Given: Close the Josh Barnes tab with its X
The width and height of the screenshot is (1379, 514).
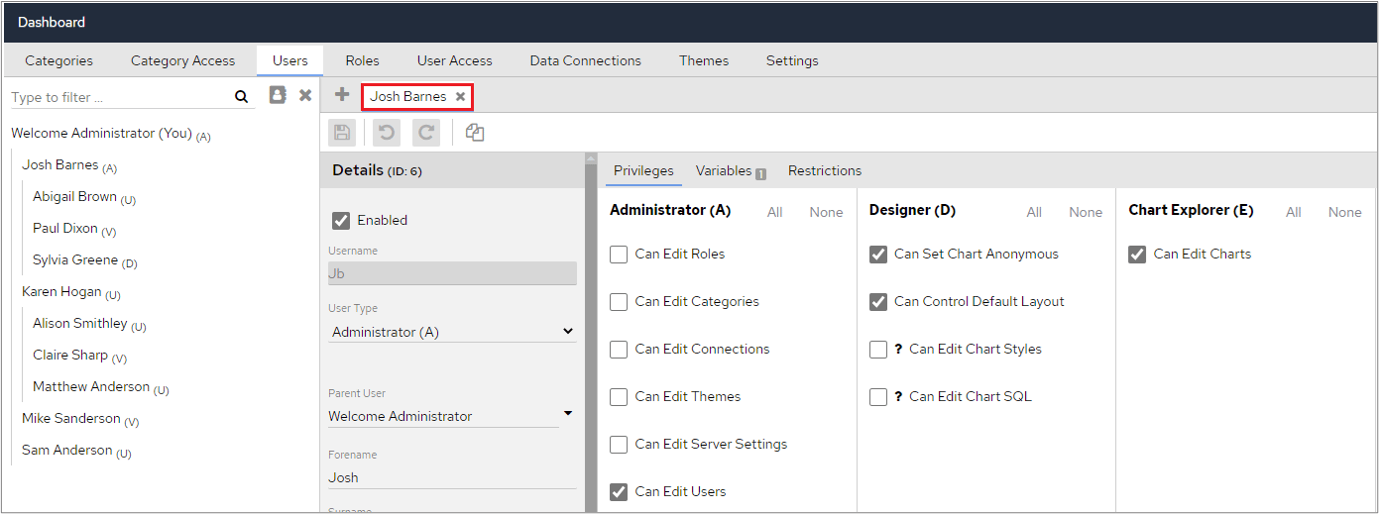Looking at the screenshot, I should (x=460, y=97).
